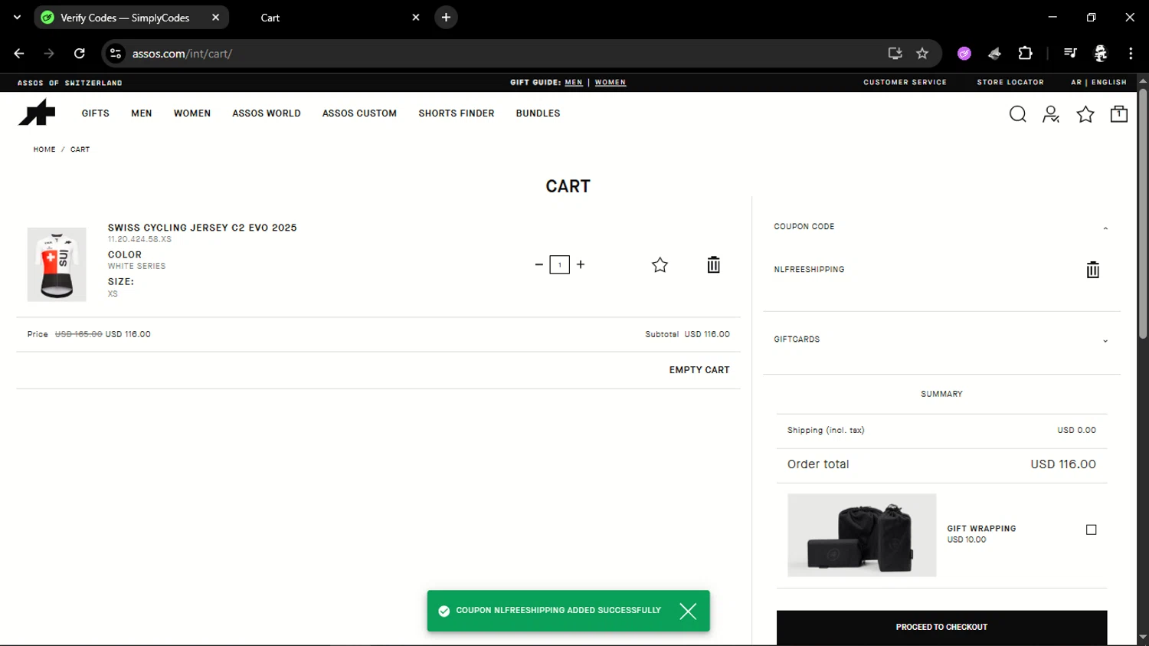The image size is (1149, 646).
Task: Go back in browser history
Action: (19, 53)
